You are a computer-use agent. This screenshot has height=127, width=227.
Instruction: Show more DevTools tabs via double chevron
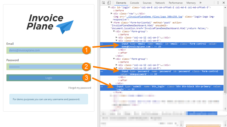(200, 3)
